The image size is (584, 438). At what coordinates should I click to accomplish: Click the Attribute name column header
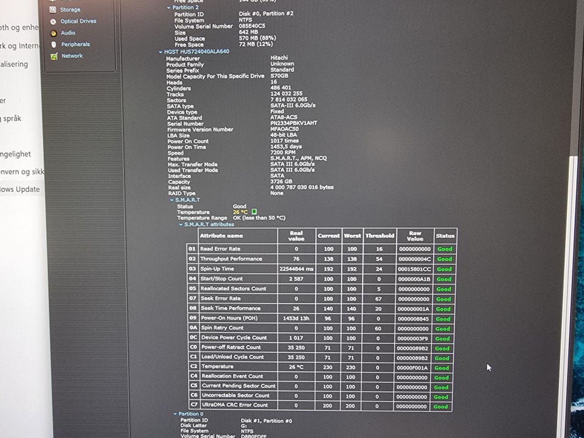click(x=238, y=236)
